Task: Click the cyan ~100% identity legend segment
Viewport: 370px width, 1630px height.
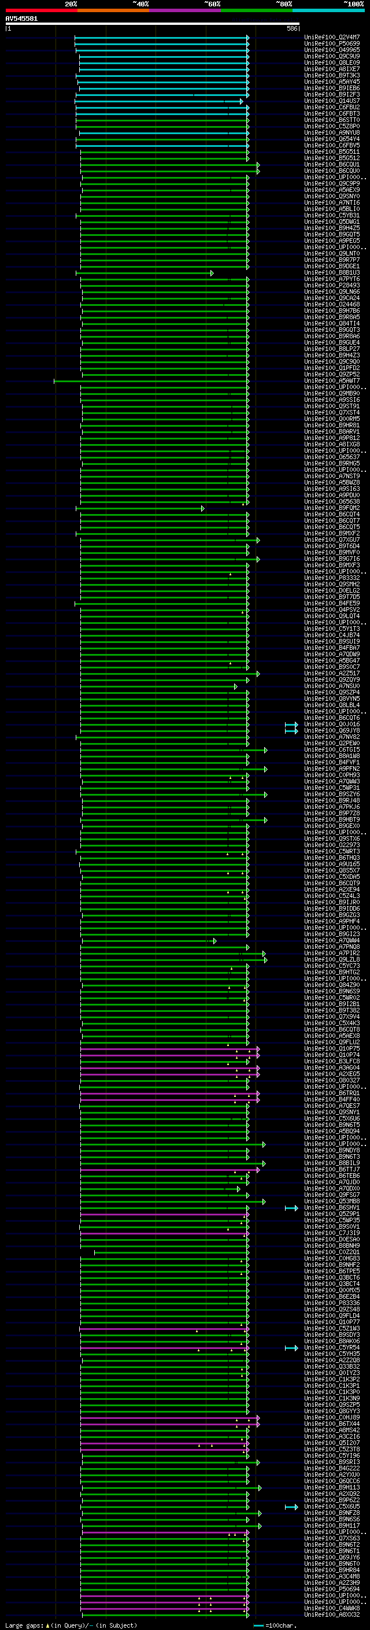Action: [328, 11]
